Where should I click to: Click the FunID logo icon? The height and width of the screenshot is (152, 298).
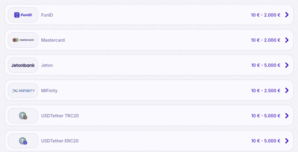coord(23,15)
